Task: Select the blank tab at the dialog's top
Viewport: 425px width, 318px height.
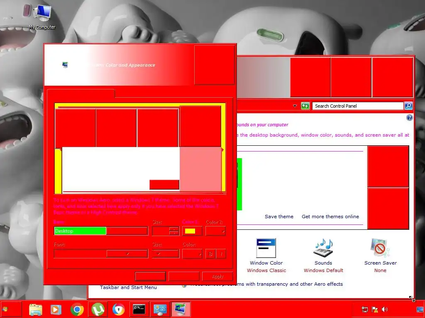Action: click(x=81, y=94)
